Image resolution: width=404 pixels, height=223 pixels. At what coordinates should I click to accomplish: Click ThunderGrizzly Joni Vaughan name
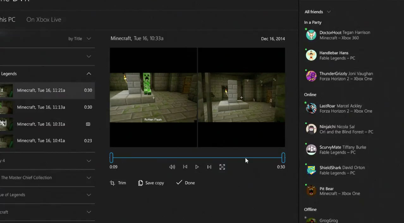pyautogui.click(x=346, y=73)
